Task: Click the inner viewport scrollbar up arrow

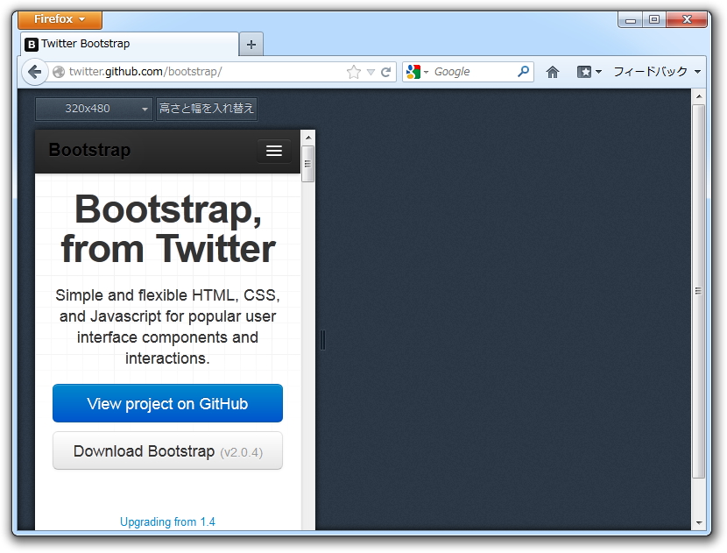Action: [307, 138]
